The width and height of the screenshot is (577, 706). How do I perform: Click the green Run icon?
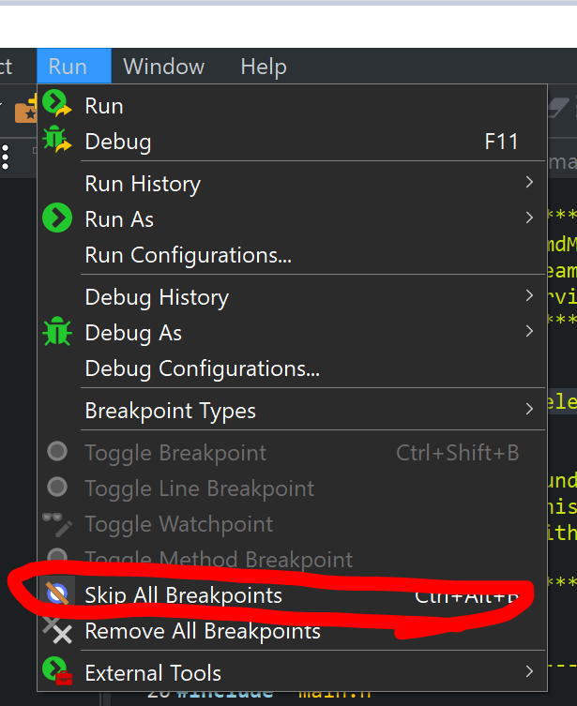[57, 104]
